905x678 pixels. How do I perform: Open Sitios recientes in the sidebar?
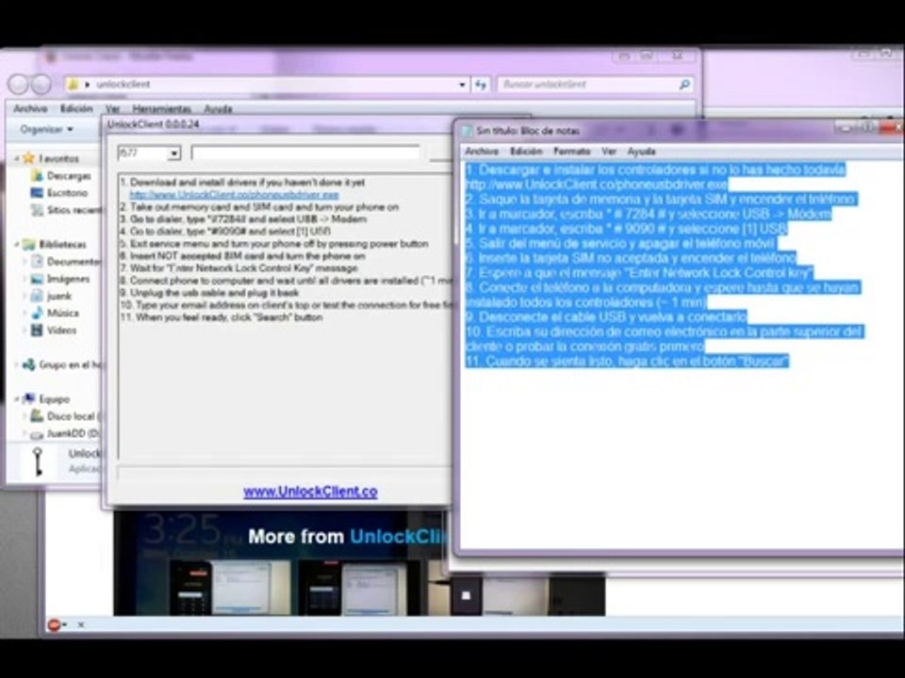[74, 210]
